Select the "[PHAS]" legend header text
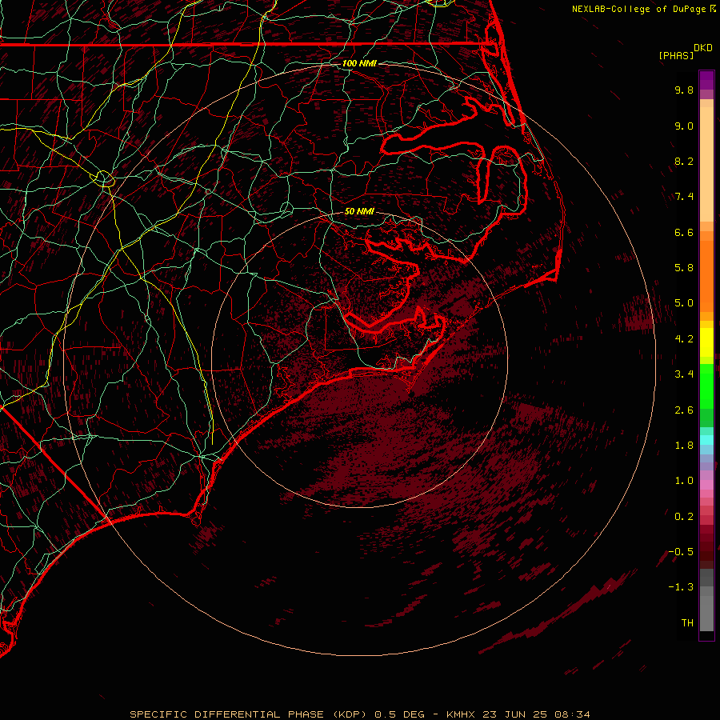The height and width of the screenshot is (720, 720). (676, 55)
